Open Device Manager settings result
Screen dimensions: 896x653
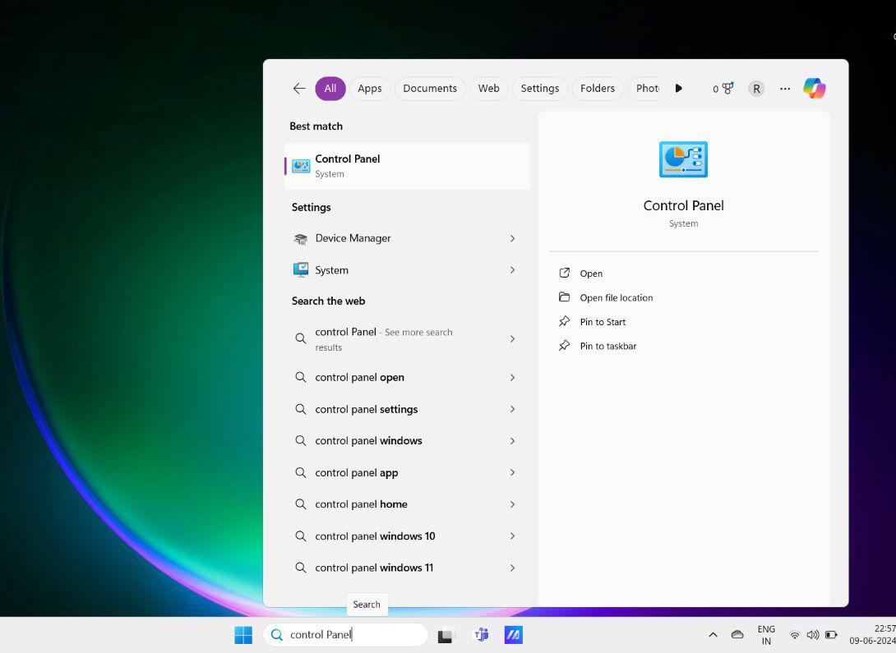407,238
